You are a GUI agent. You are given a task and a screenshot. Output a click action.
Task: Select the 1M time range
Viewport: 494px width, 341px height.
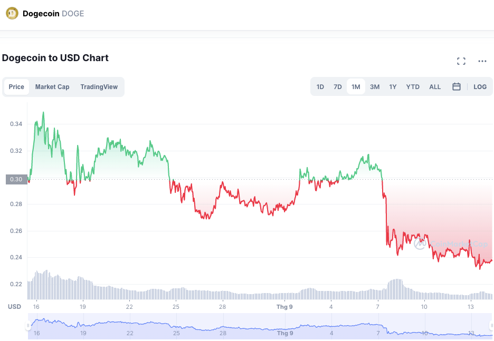tap(356, 87)
